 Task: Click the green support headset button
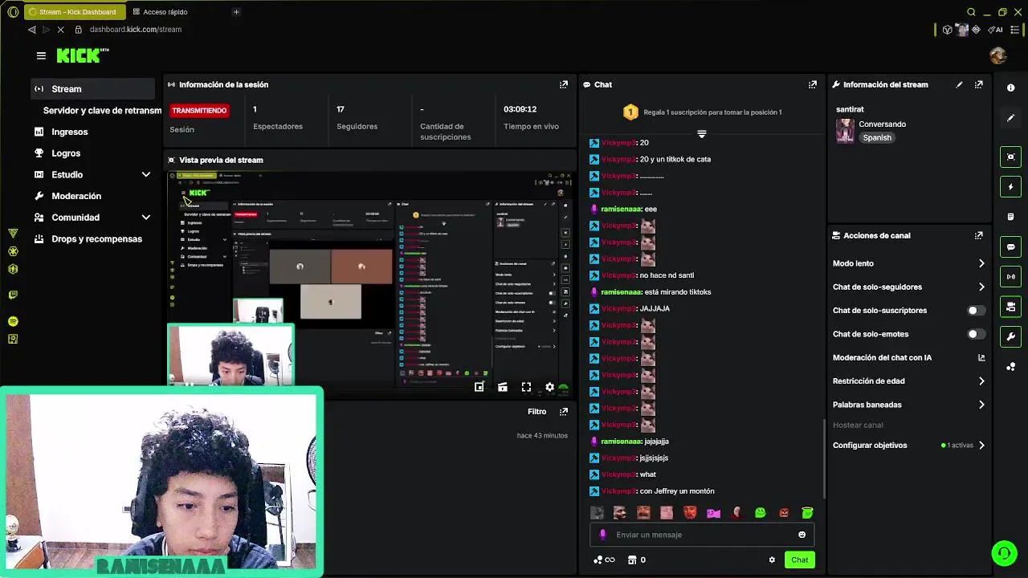click(x=1003, y=553)
